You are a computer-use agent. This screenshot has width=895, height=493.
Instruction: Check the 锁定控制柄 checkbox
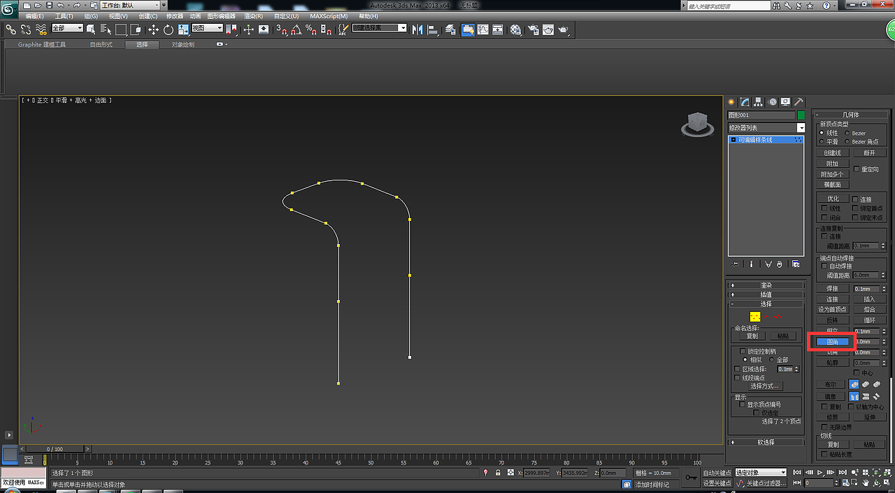click(743, 351)
